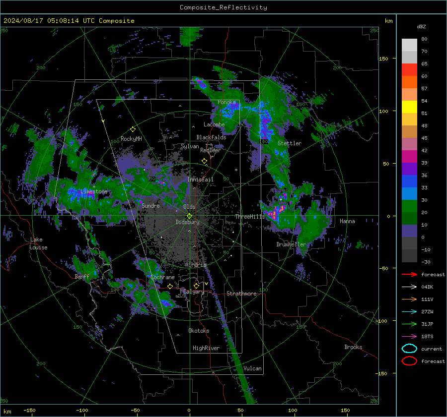Click the ThreeHills city label
The image size is (447, 417).
(250, 217)
